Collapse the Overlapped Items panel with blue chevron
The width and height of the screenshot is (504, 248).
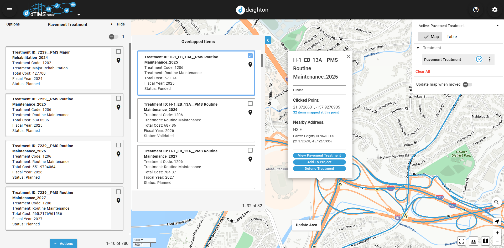[268, 40]
